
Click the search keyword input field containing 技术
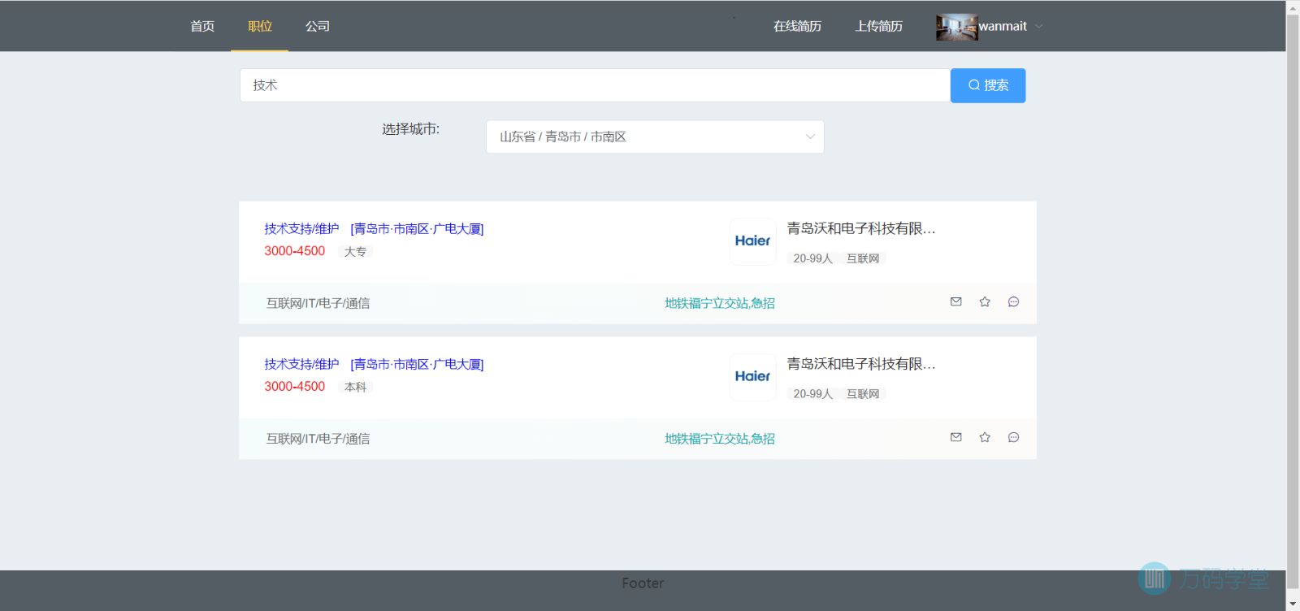[x=594, y=85]
